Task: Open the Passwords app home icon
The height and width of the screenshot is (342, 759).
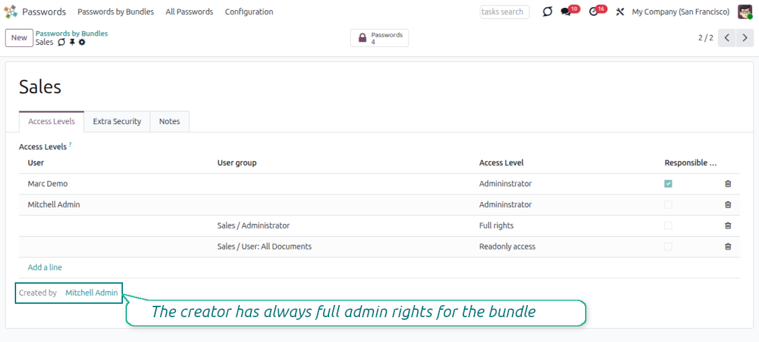Action: (x=11, y=11)
